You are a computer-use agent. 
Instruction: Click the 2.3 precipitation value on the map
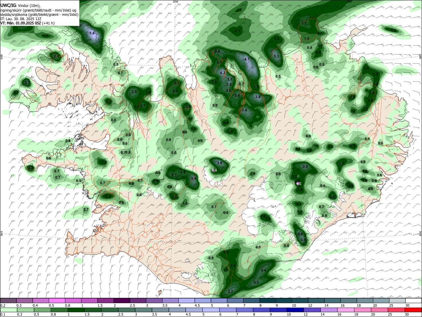click(x=256, y=282)
